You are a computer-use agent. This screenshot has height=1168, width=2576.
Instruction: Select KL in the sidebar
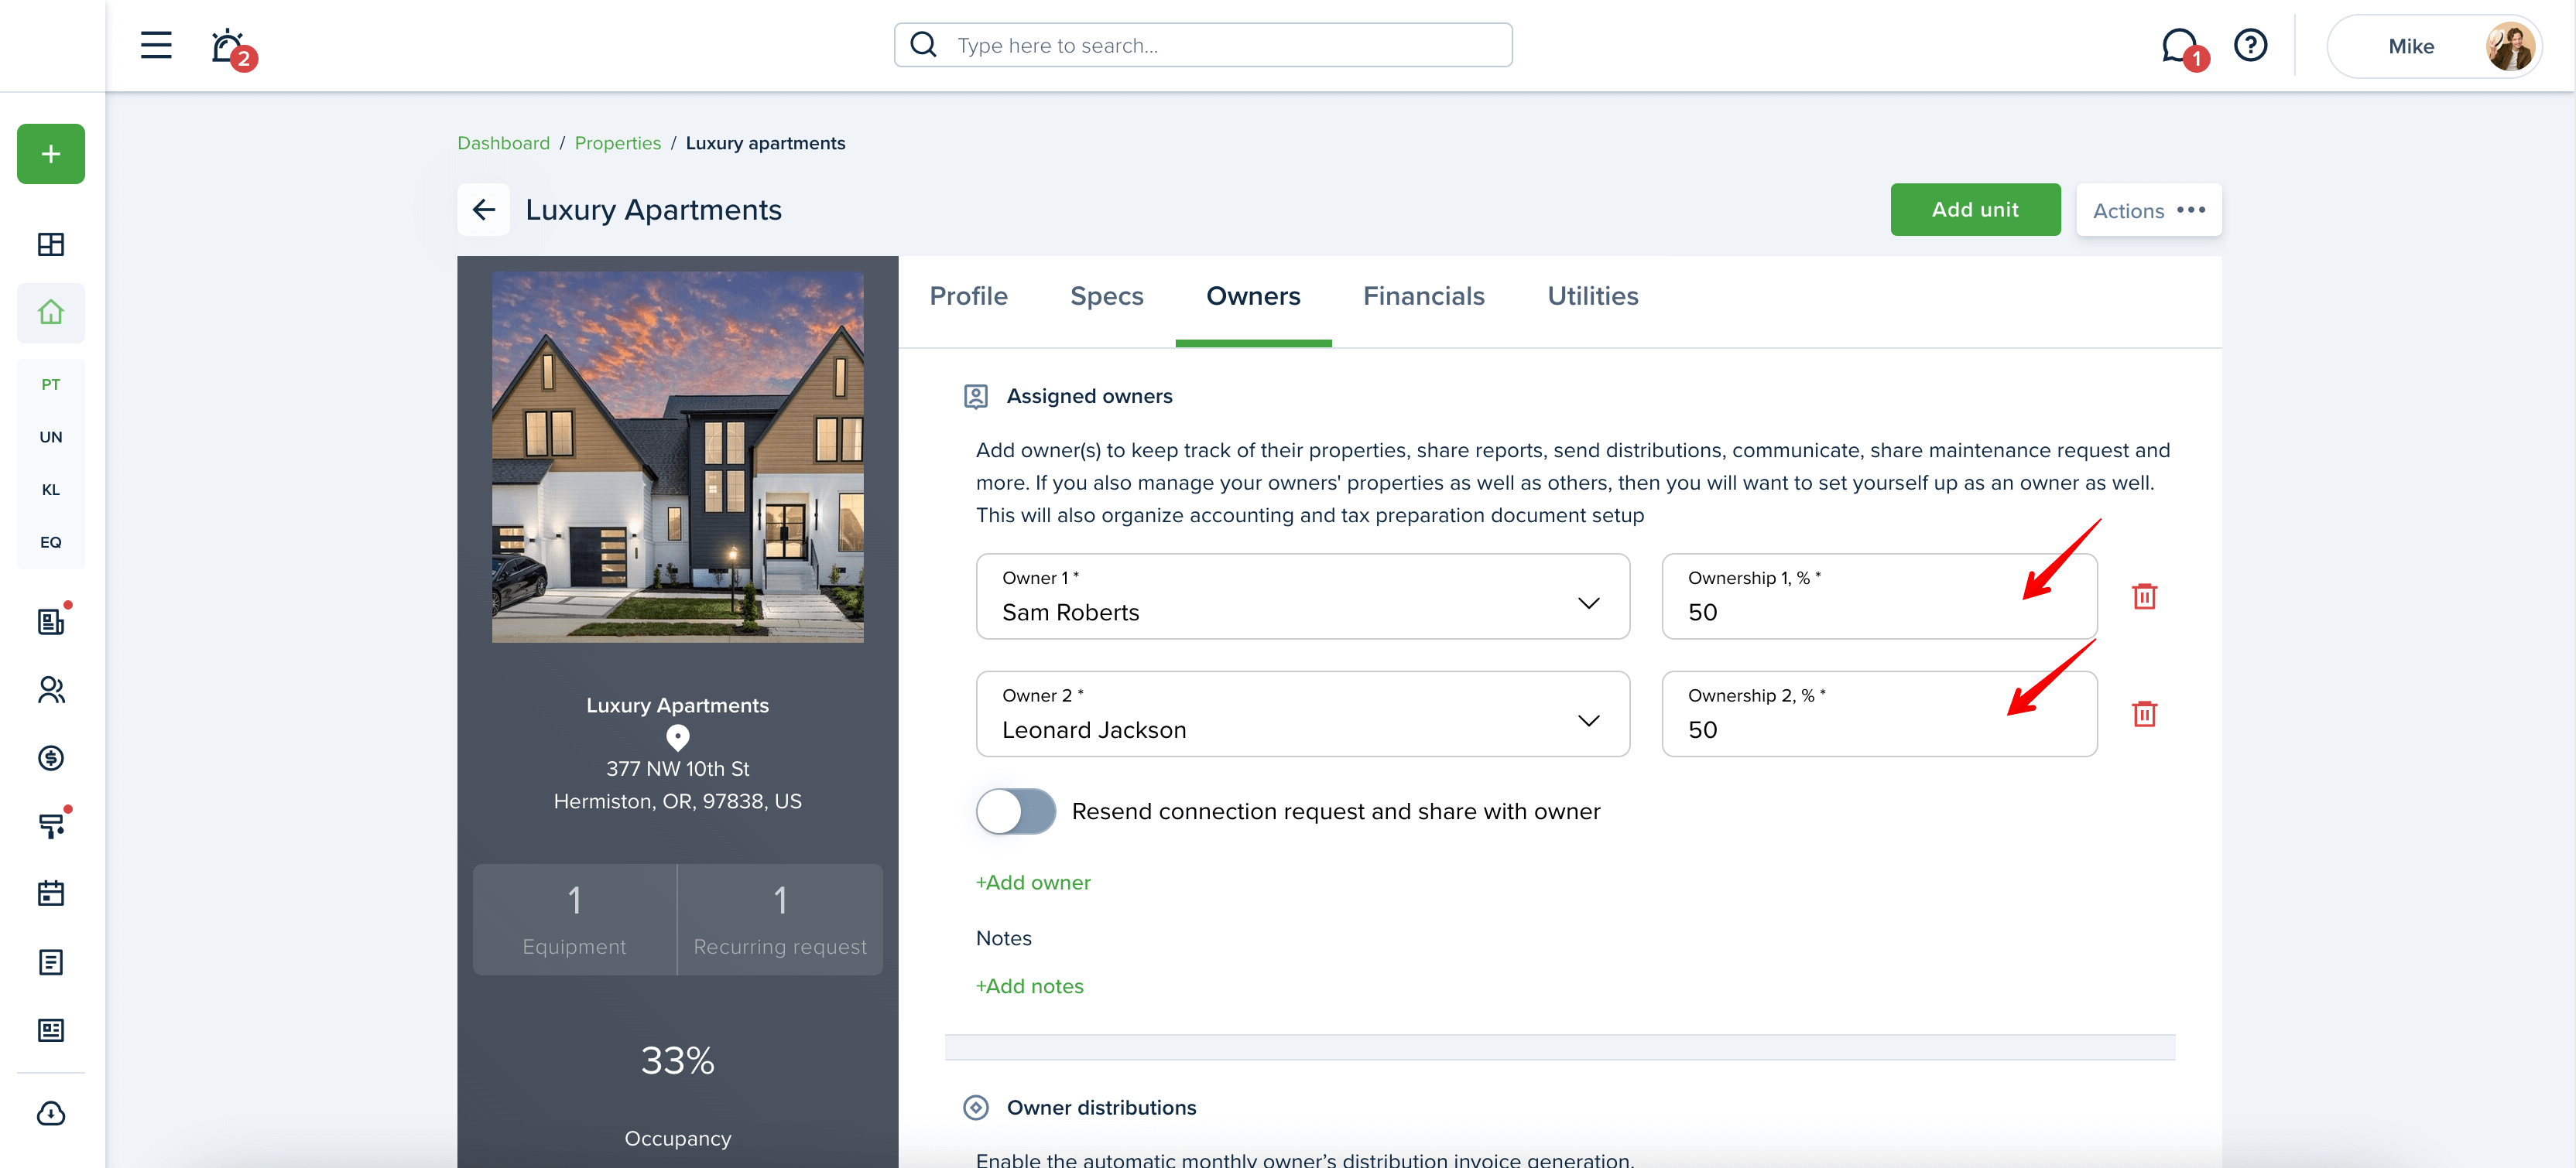point(51,490)
